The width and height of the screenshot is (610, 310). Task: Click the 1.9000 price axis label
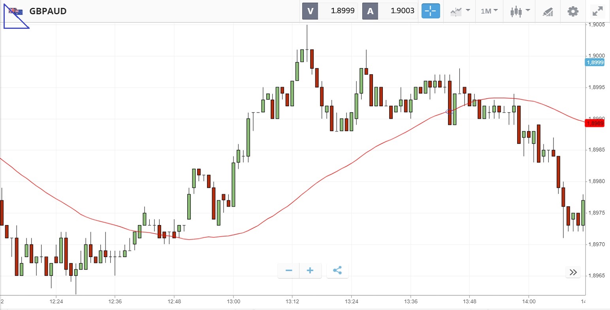tap(597, 56)
